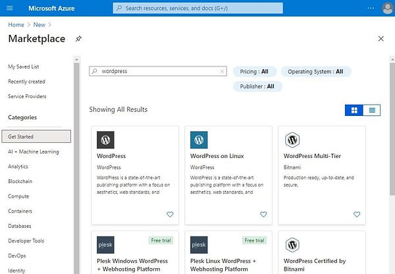
Task: Open Plesk Linux WordPress + Webhosting Platform
Action: (223, 265)
